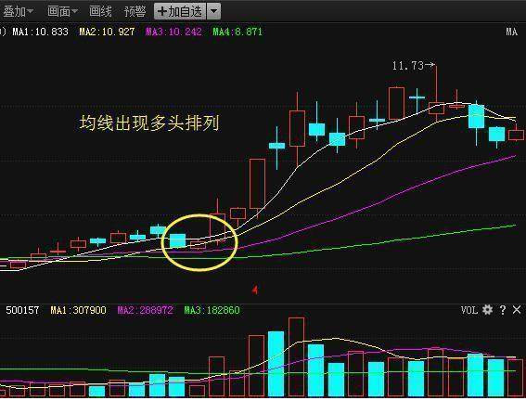526x401 pixels.
Task: Select the volume MA1:307900 label
Action: pyautogui.click(x=78, y=310)
